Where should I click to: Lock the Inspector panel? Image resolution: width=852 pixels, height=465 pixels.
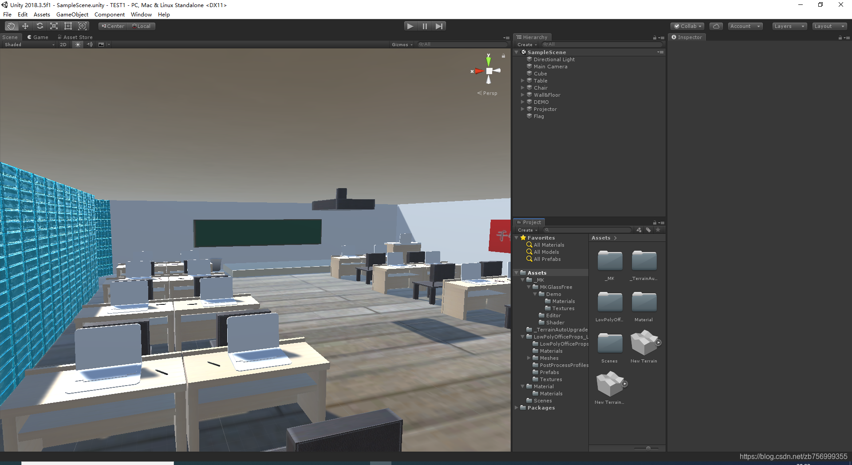click(x=840, y=38)
